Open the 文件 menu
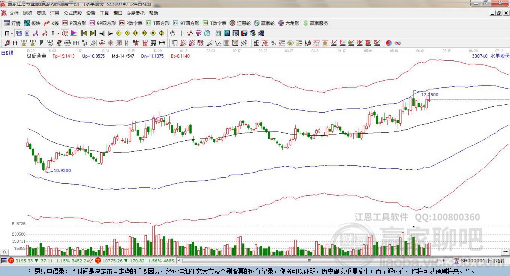This screenshot has height=276, width=510. tap(14, 13)
